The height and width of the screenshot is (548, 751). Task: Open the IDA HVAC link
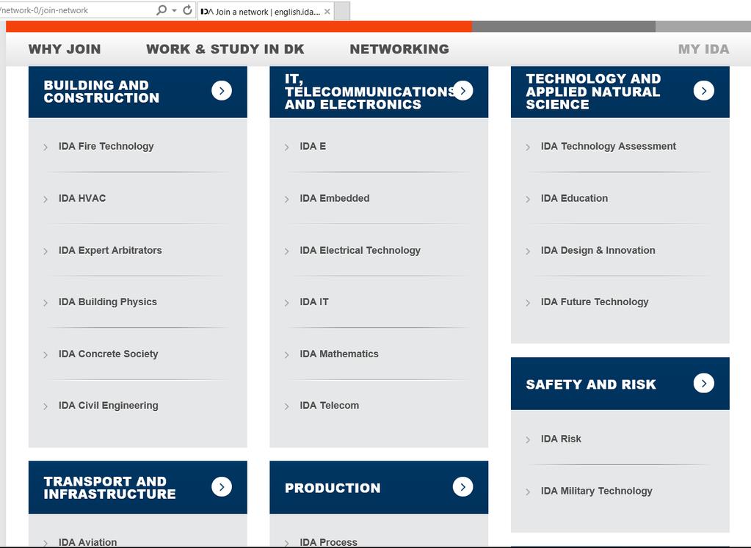click(x=82, y=198)
